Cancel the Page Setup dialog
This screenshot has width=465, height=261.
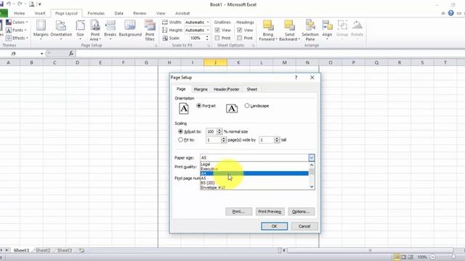click(304, 226)
